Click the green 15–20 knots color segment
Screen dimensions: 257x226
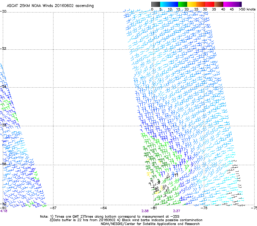pos(183,4)
